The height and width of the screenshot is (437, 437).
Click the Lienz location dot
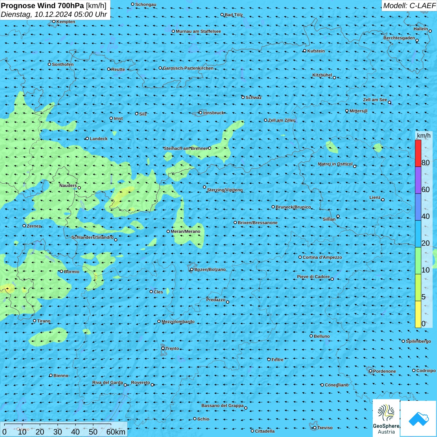click(x=383, y=200)
